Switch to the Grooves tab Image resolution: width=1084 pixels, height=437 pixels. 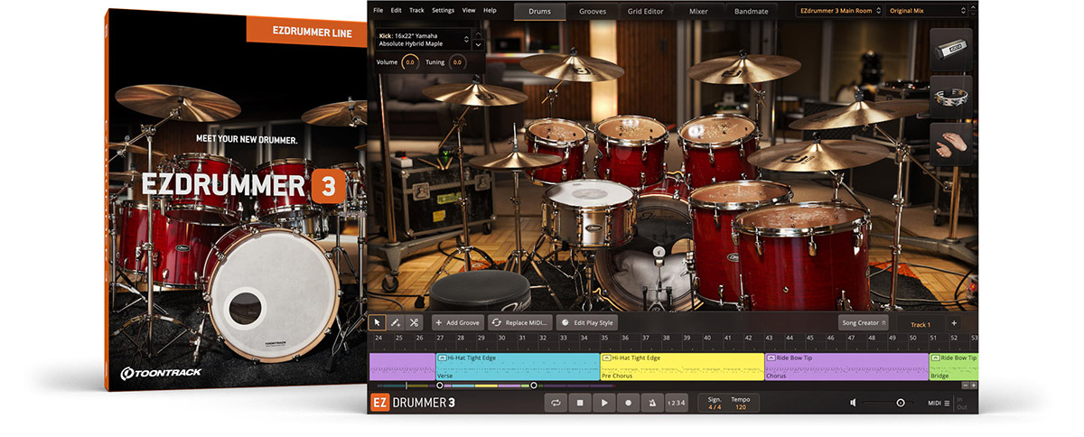[593, 12]
